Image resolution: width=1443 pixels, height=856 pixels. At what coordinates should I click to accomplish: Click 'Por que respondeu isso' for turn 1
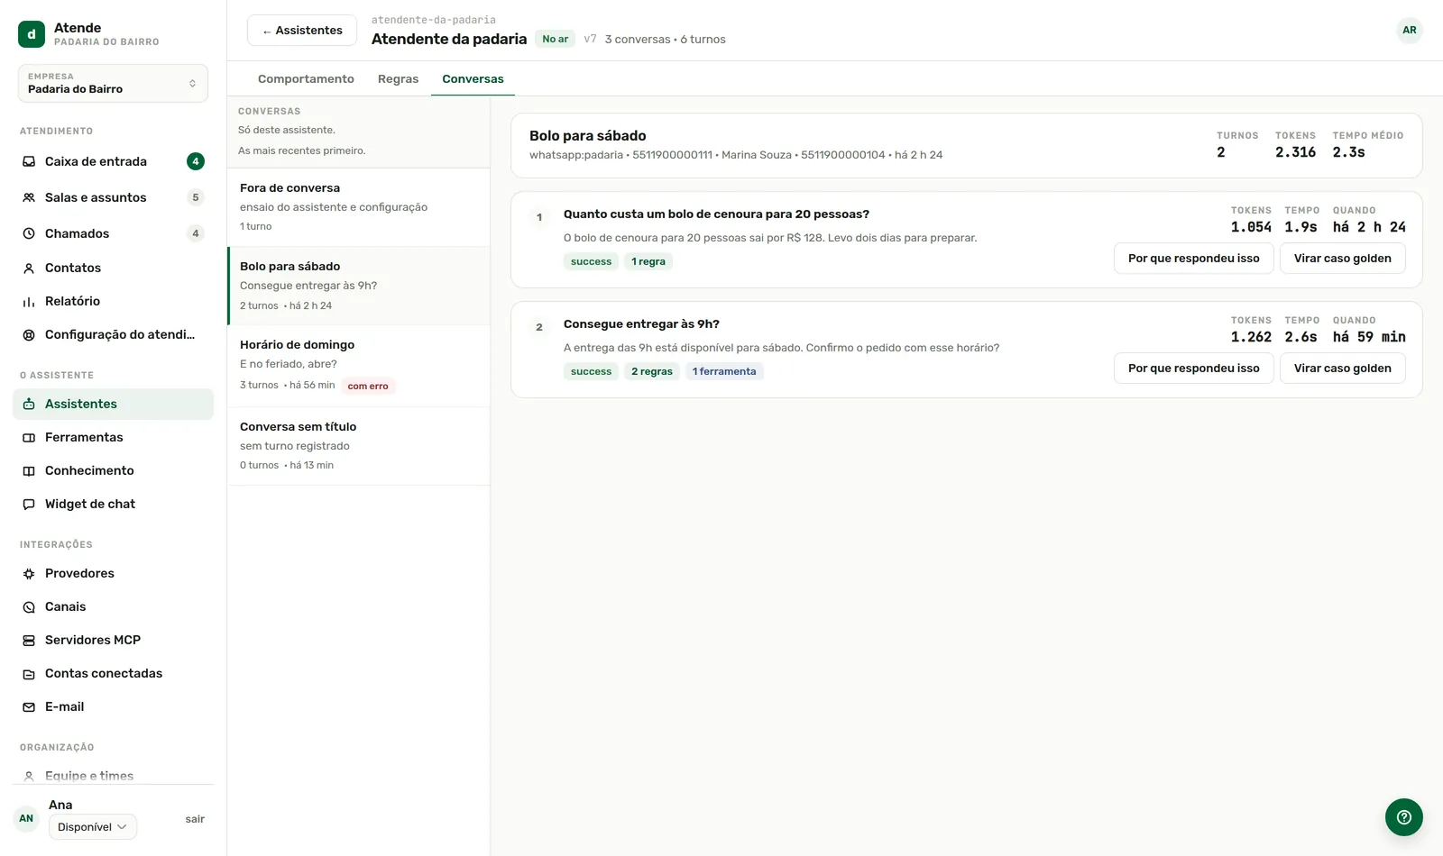click(x=1194, y=259)
